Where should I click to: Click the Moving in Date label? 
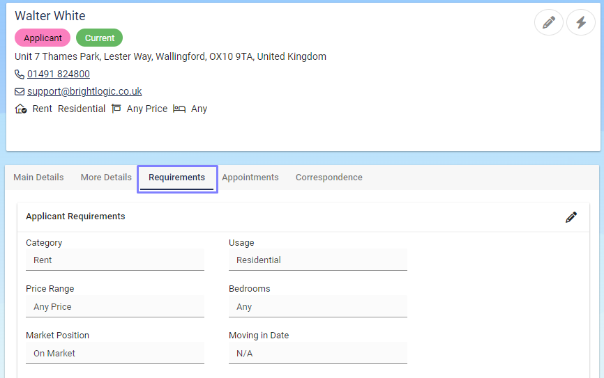coord(259,336)
